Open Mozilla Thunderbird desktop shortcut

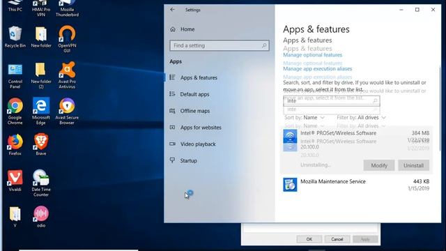[67, 8]
